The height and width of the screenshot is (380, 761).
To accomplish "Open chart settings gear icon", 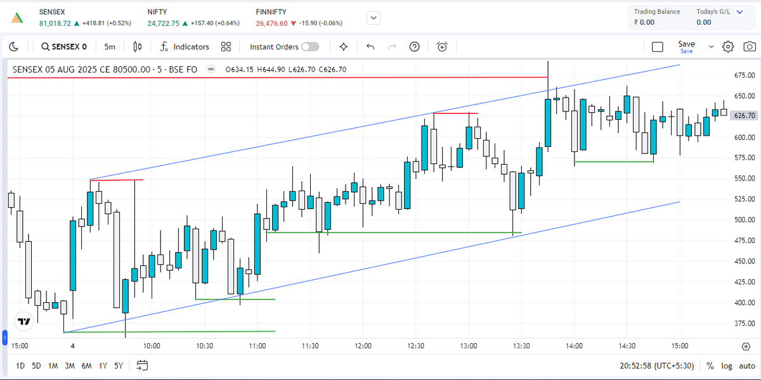I will pyautogui.click(x=728, y=47).
